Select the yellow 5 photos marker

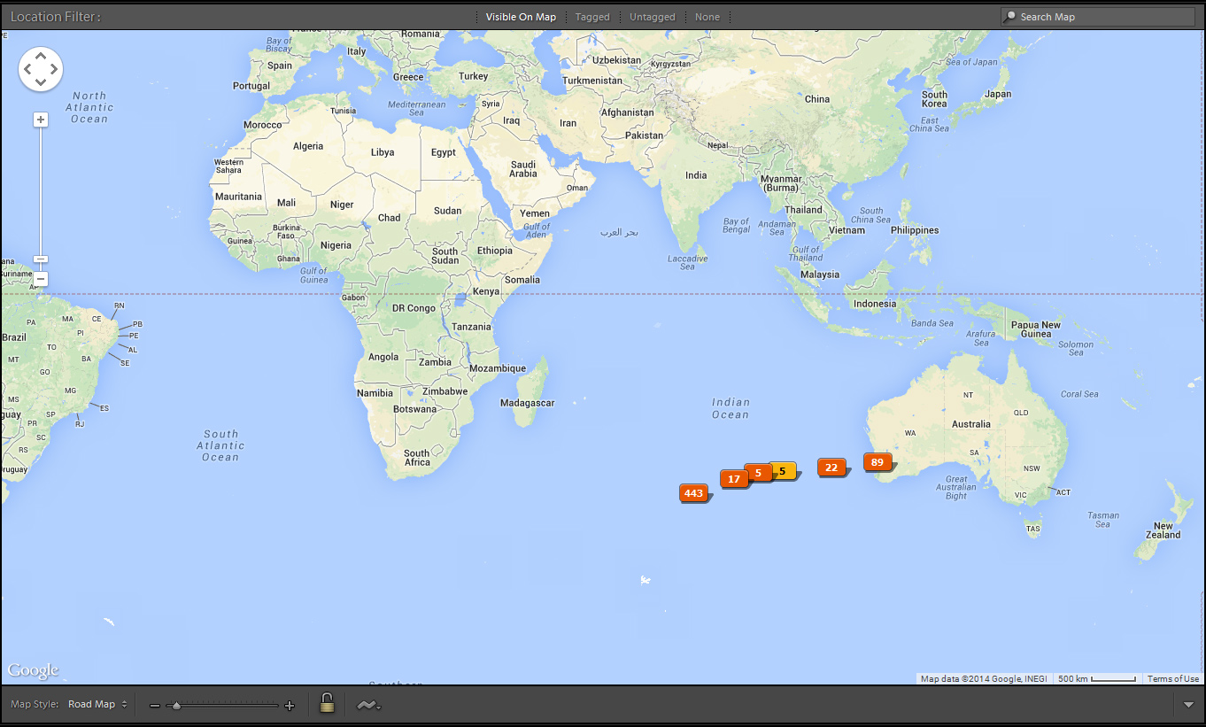pos(784,471)
